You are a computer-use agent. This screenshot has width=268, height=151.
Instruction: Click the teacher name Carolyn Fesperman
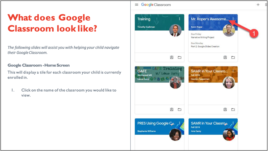tap(200, 79)
